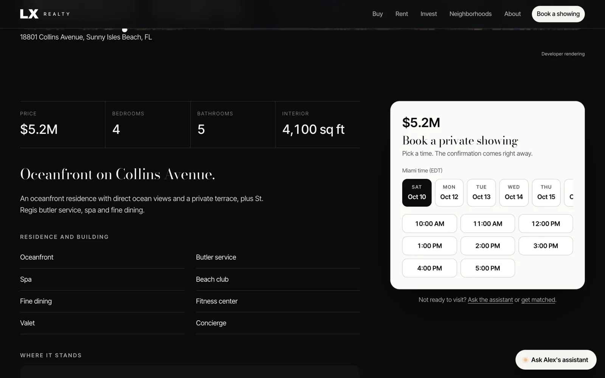Image resolution: width=605 pixels, height=378 pixels.
Task: Click the Oceanfront feature row
Action: [102, 257]
